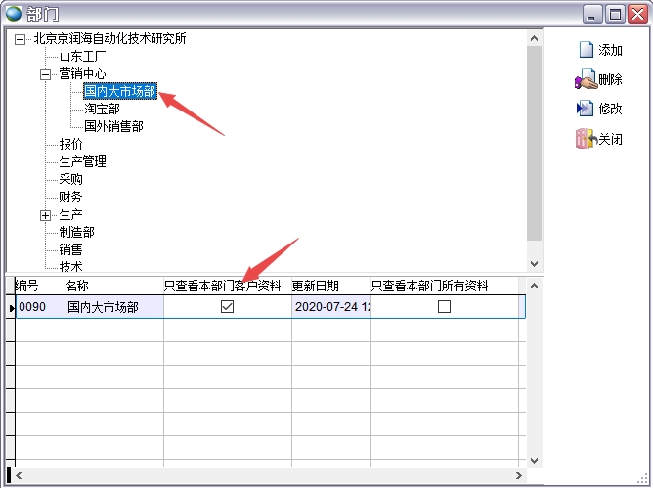Expand the 生产 tree node
Viewport: 653px width, 488px height.
point(45,215)
